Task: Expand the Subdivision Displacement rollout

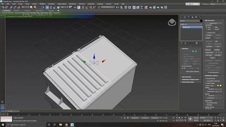Action: [x=191, y=79]
